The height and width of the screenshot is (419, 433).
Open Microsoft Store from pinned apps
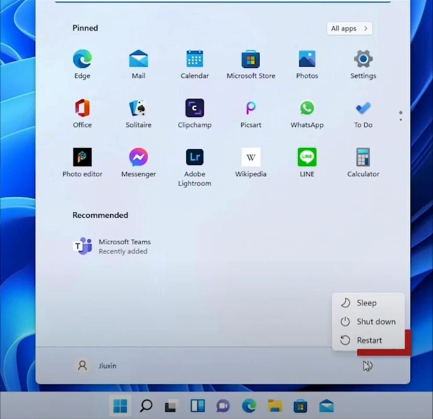251,64
